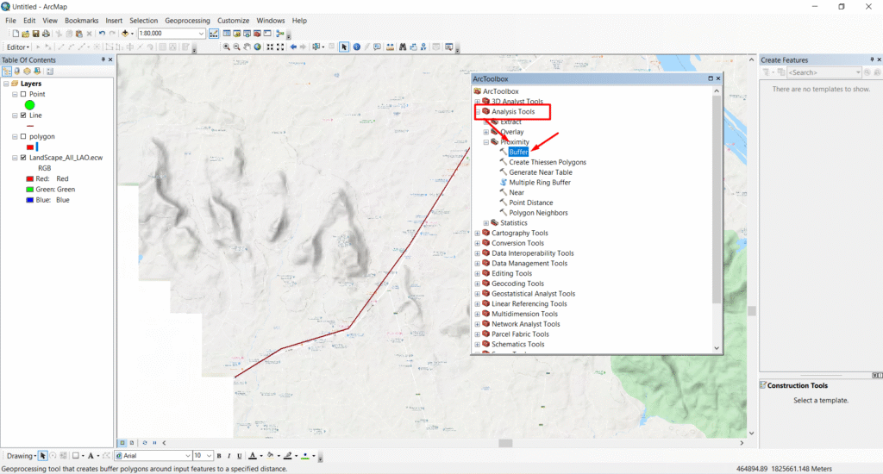Viewport: 883px width, 474px height.
Task: Select Create Thiessen Polygons tool
Action: (x=548, y=162)
